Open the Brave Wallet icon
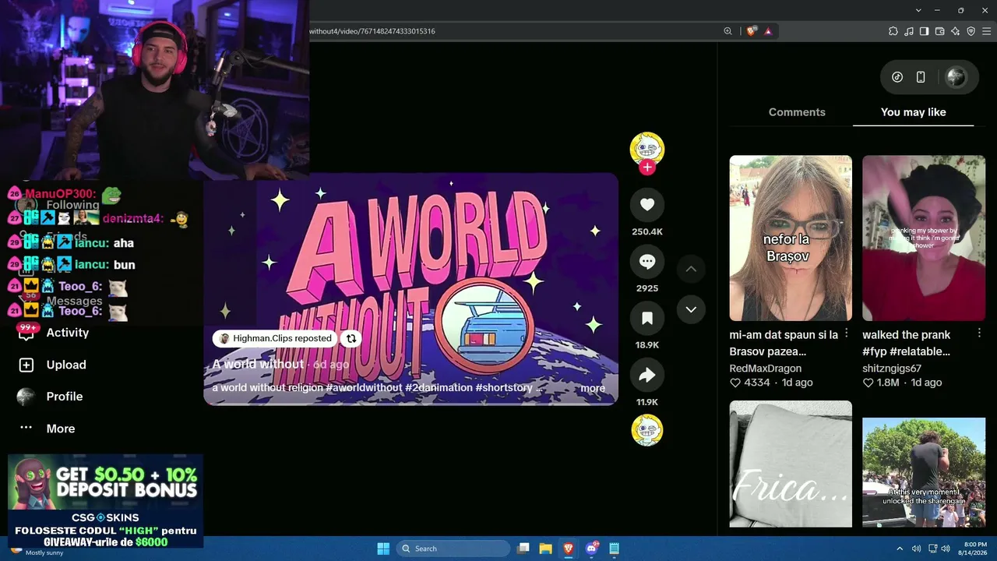 click(x=939, y=31)
